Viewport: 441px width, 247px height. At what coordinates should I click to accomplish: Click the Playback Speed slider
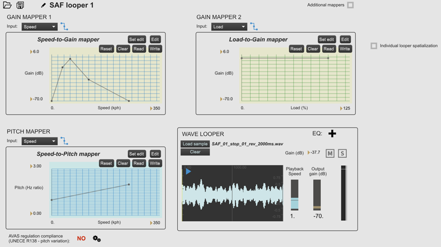pos(294,195)
